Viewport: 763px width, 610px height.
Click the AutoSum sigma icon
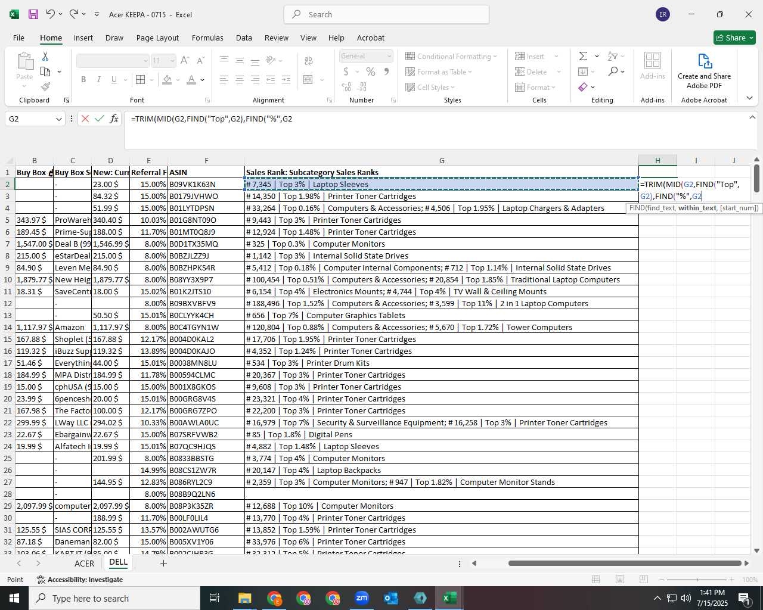(x=582, y=56)
